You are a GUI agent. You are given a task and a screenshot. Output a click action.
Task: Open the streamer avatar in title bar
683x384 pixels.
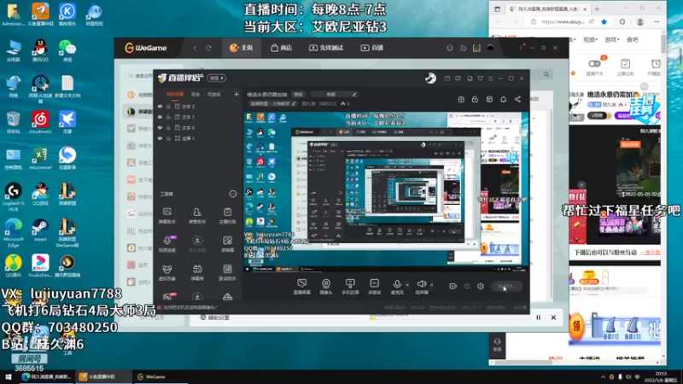(x=430, y=78)
